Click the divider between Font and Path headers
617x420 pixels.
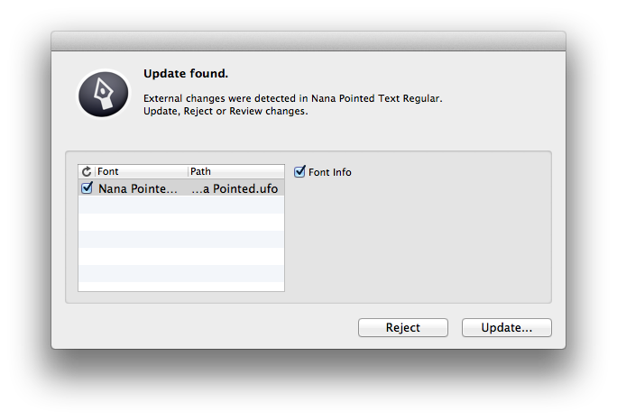click(189, 171)
